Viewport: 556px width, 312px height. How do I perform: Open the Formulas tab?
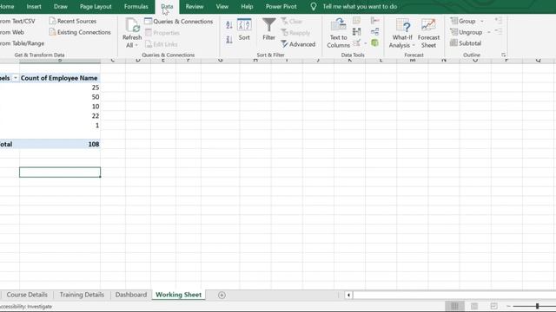coord(136,6)
